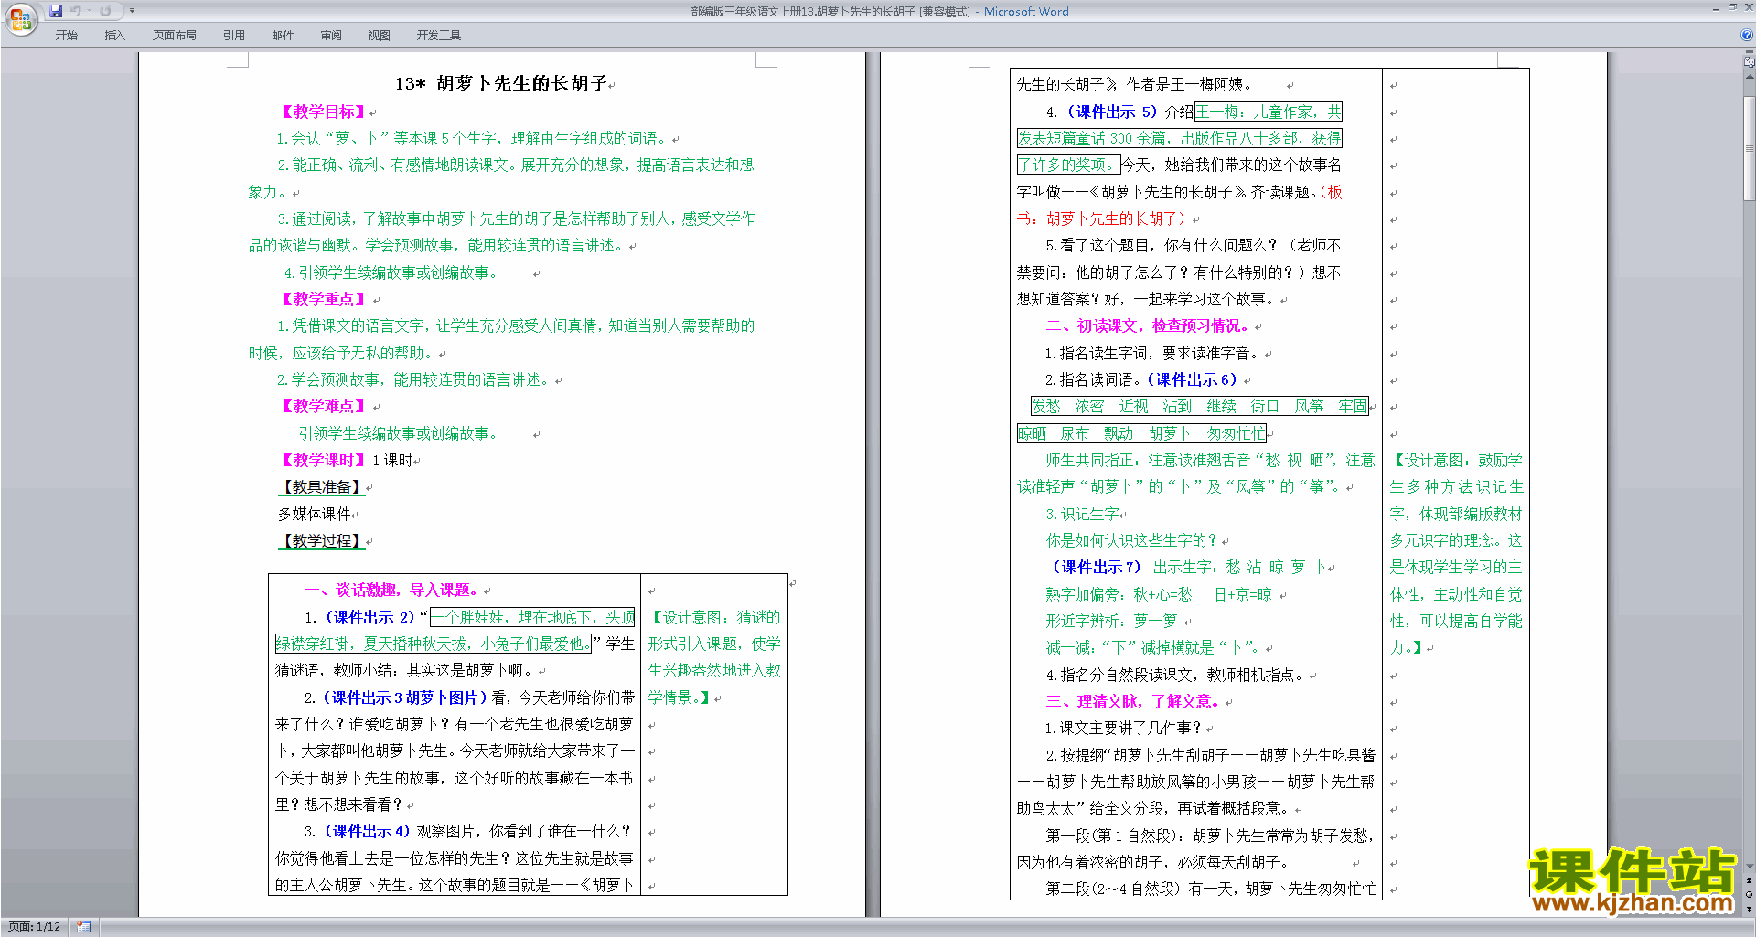The width and height of the screenshot is (1756, 937).
Task: Click heading 一、谈话激趣，导入课题
Action: pyautogui.click(x=391, y=591)
